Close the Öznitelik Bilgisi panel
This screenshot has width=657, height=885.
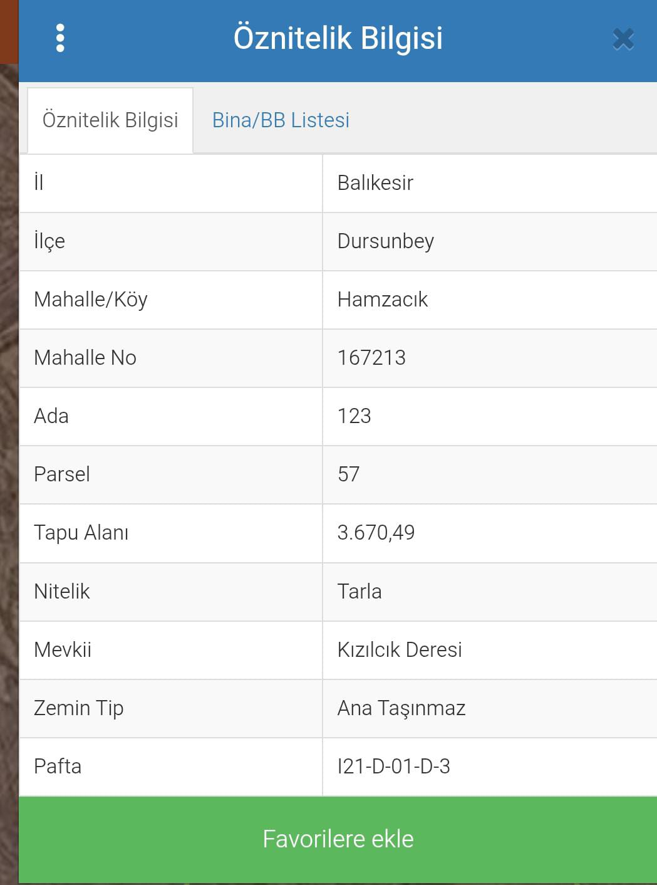pos(623,39)
